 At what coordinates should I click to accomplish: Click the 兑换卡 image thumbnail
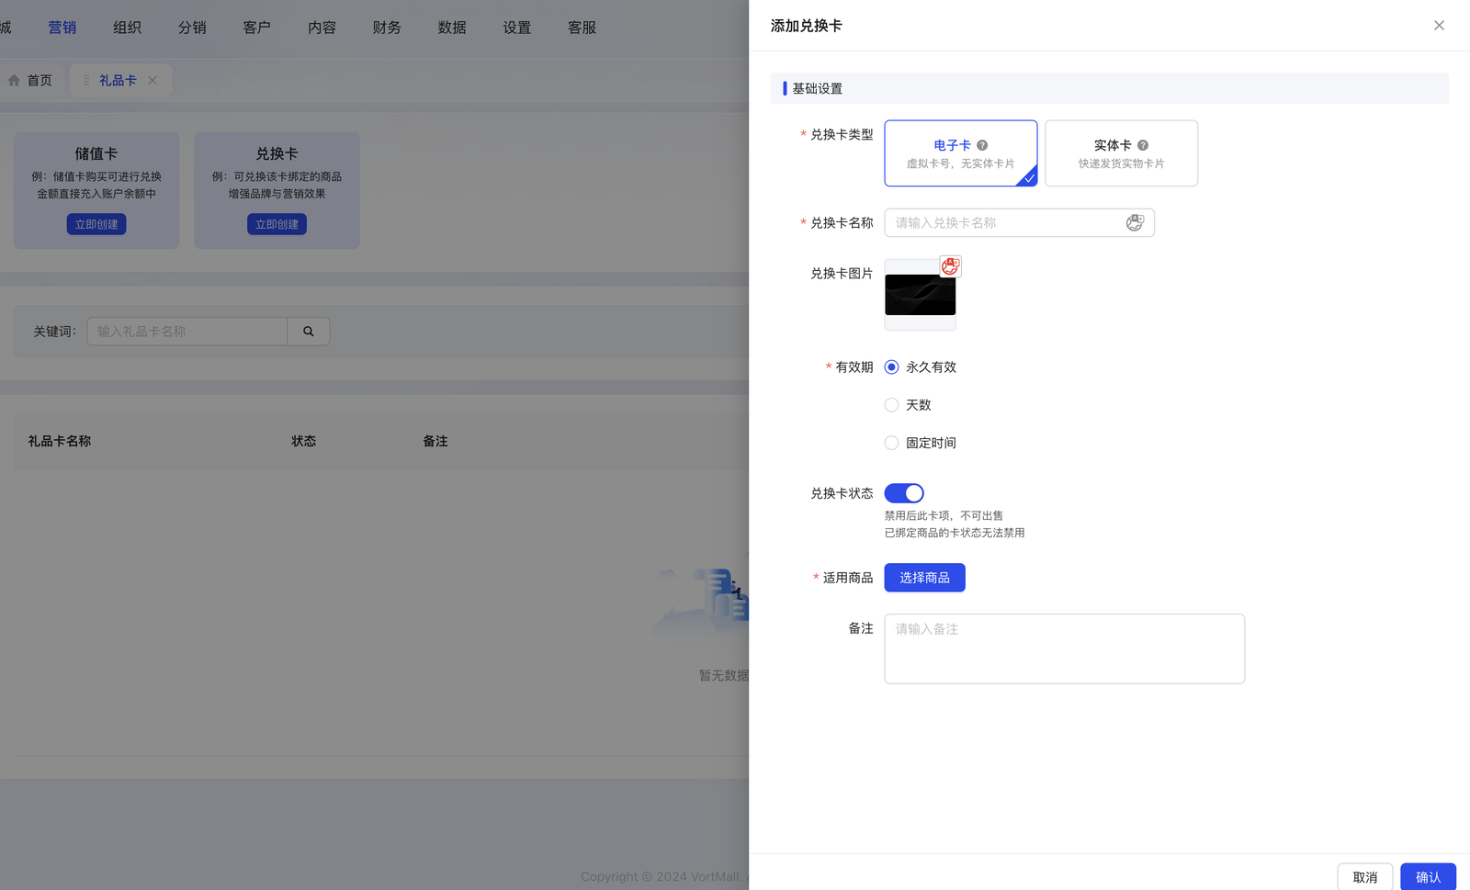[x=920, y=297]
